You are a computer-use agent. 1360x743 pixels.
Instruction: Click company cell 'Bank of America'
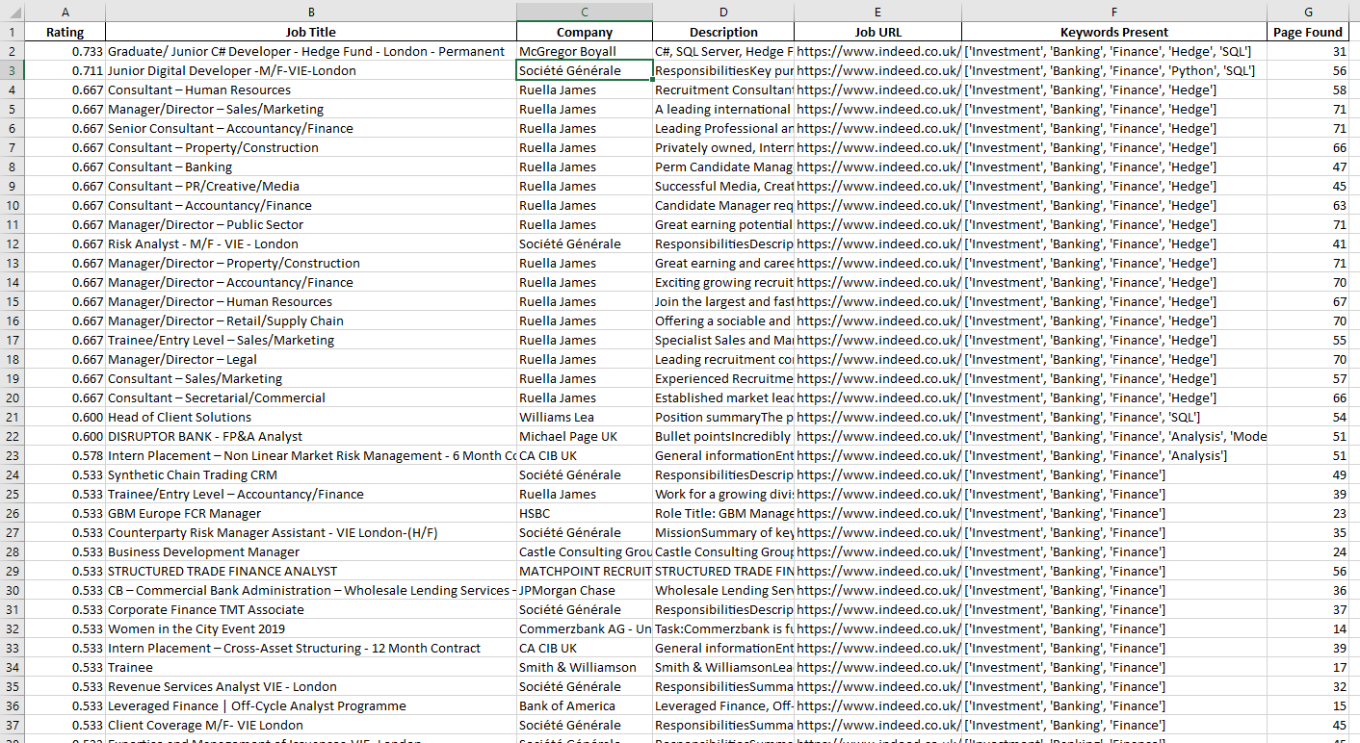[585, 705]
